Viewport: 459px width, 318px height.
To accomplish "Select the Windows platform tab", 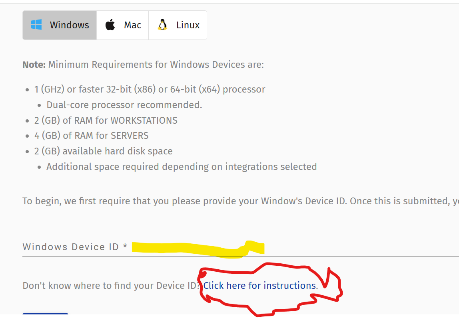I will [60, 25].
